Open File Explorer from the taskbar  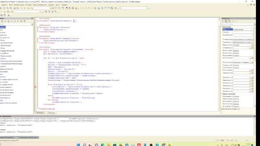[x=108, y=145]
